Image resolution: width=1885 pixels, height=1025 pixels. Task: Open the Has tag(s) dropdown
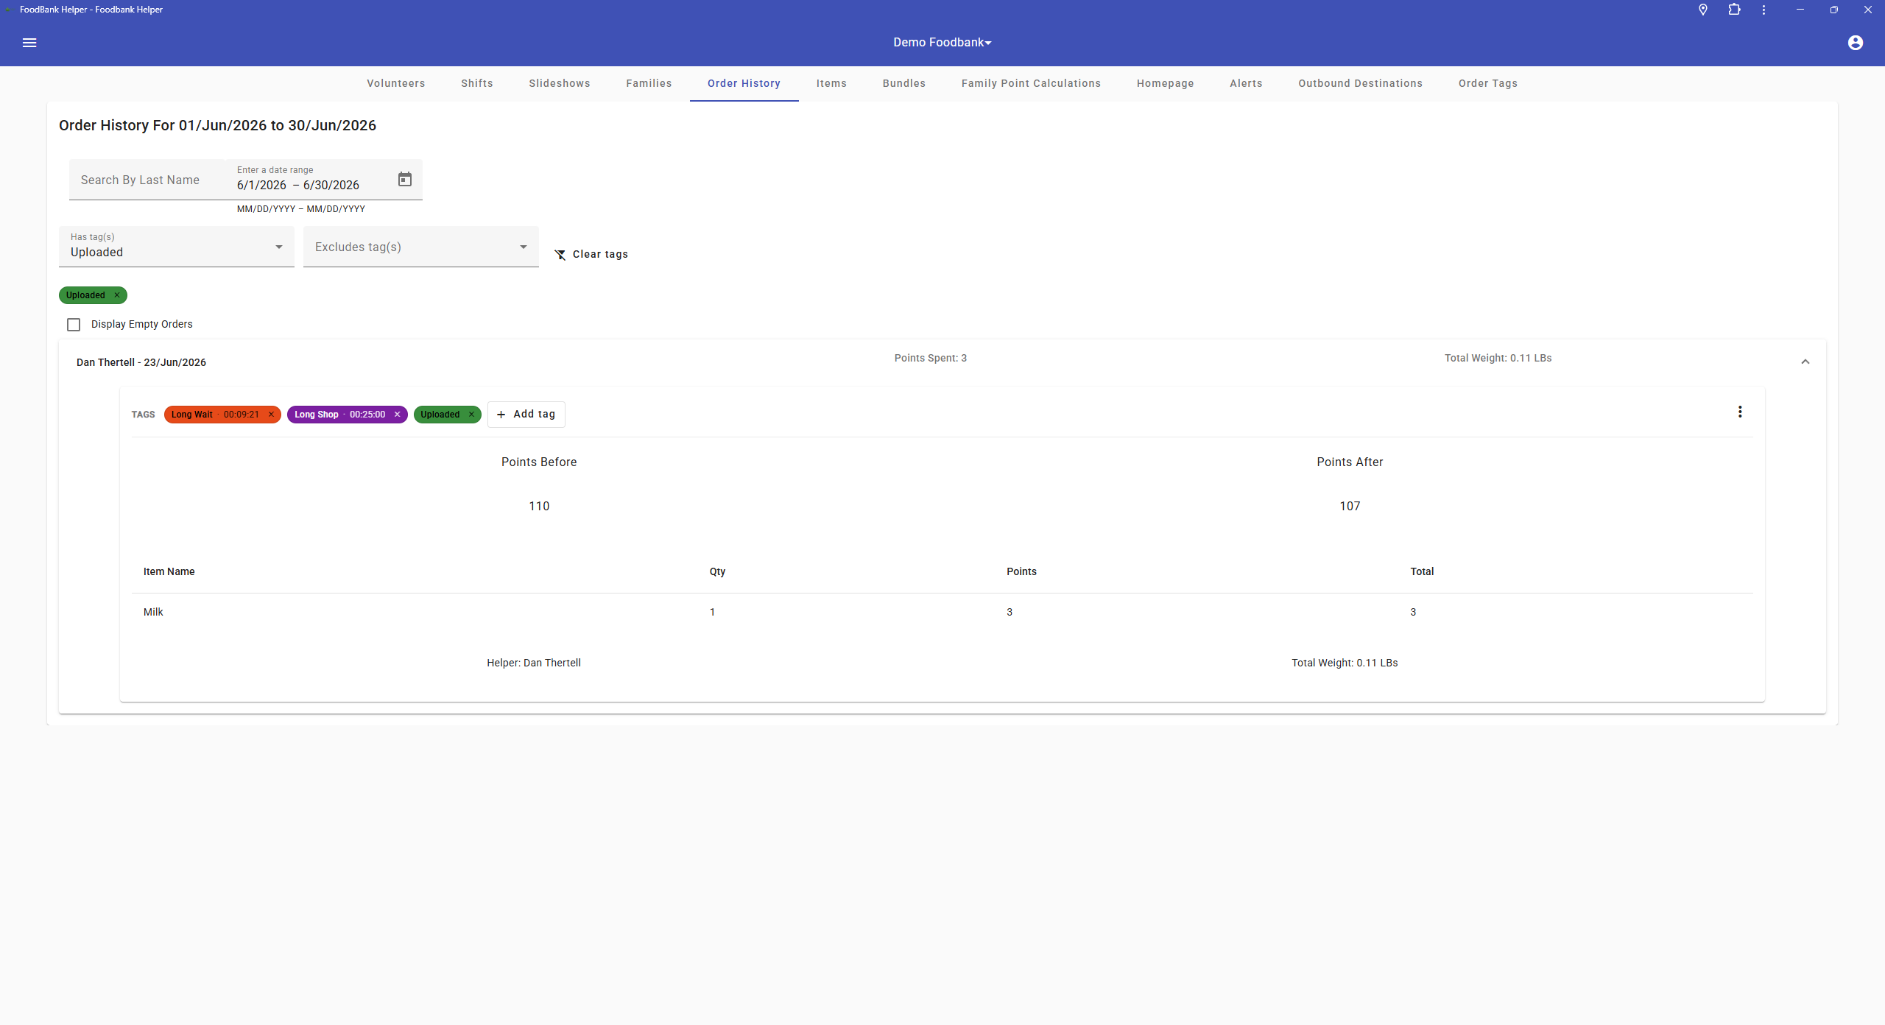[x=177, y=247]
